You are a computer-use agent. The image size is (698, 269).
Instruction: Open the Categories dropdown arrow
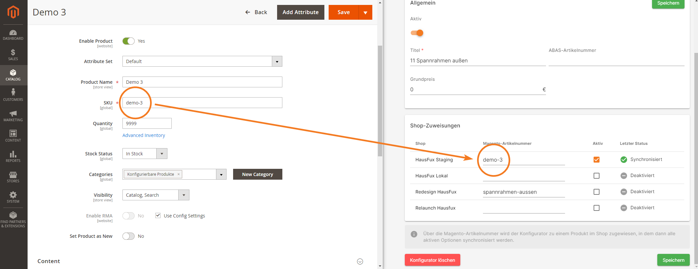221,174
